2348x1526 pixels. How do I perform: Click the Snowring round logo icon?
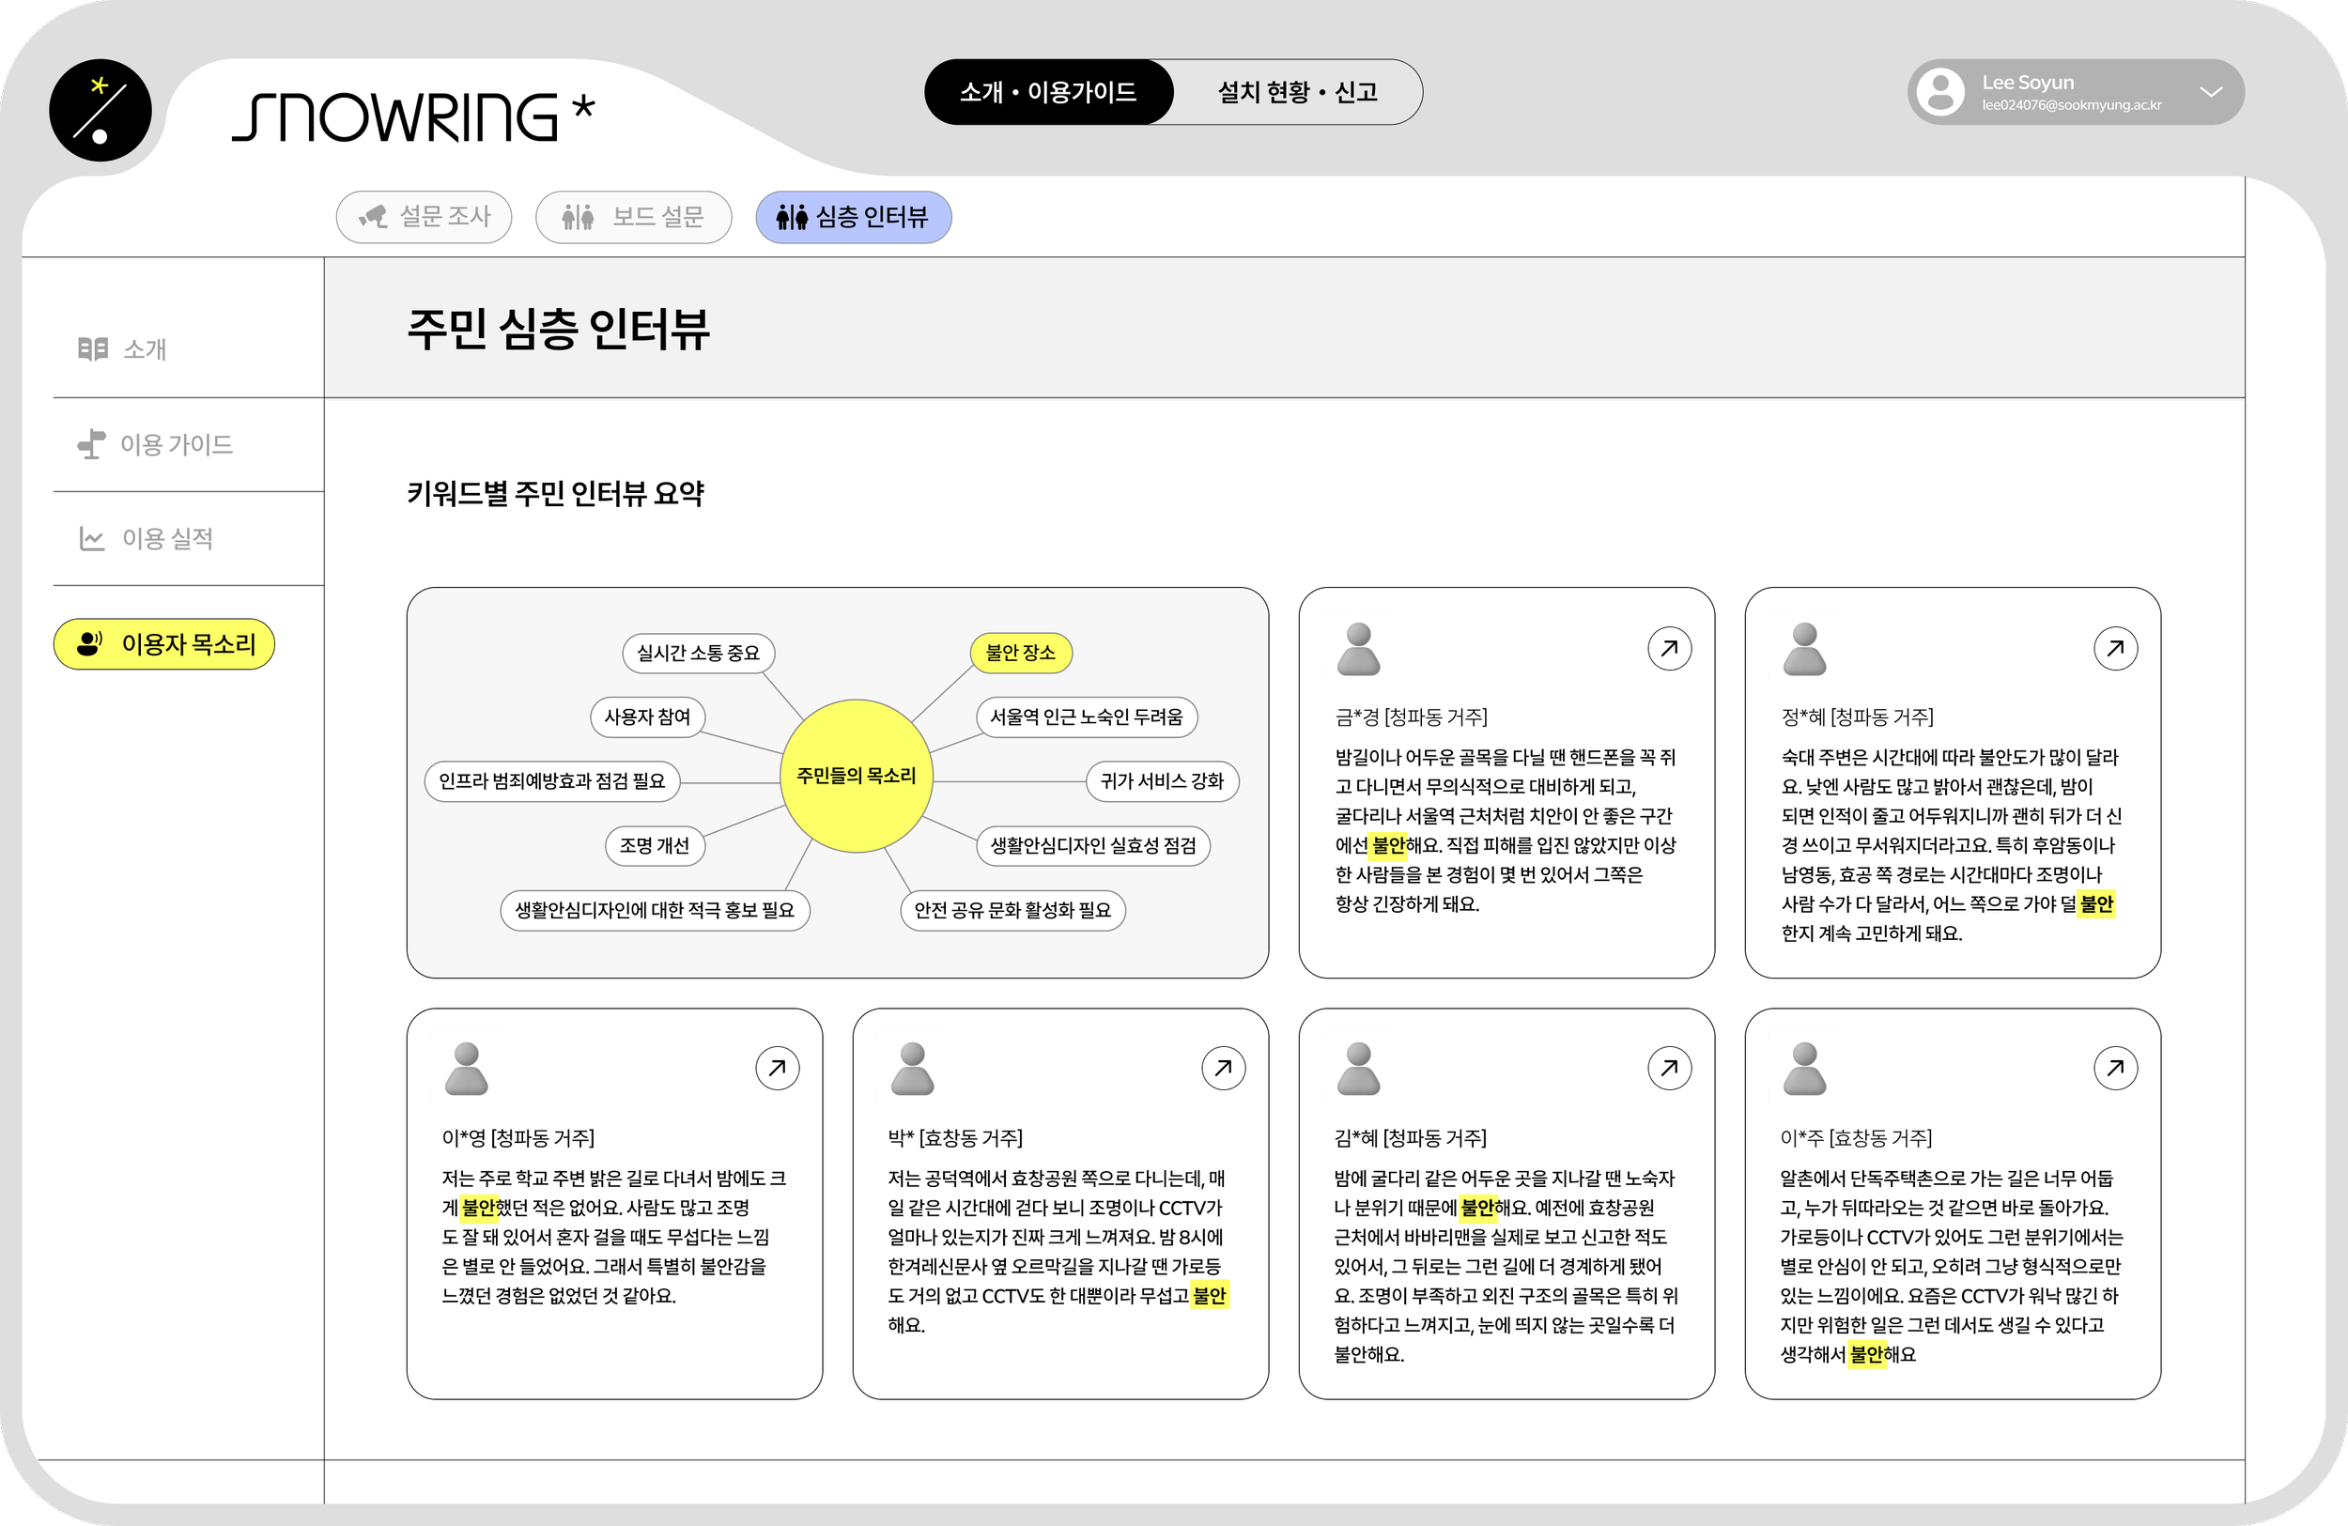pos(100,111)
